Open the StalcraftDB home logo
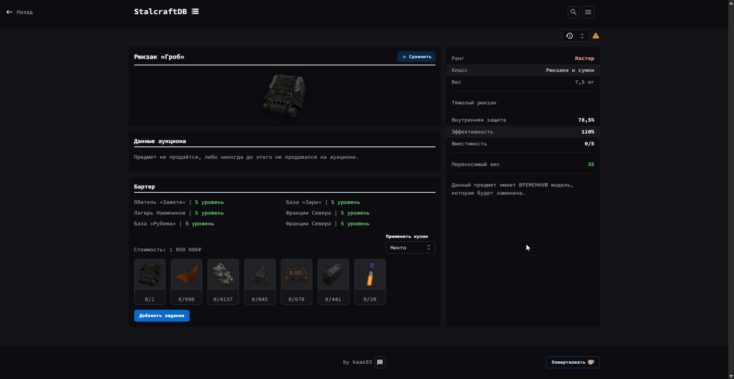This screenshot has width=734, height=379. pyautogui.click(x=161, y=11)
